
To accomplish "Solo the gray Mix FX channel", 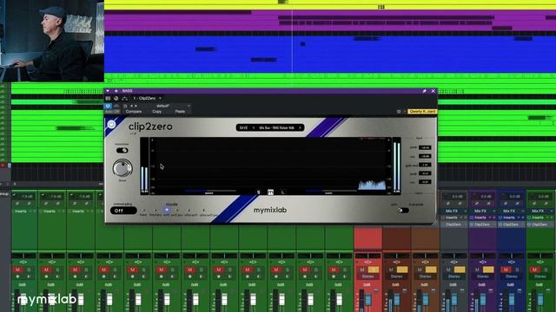I will tap(460, 270).
